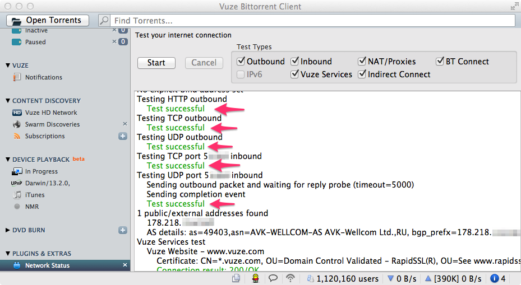Image resolution: width=521 pixels, height=285 pixels.
Task: Select the NMR device
Action: click(x=32, y=207)
